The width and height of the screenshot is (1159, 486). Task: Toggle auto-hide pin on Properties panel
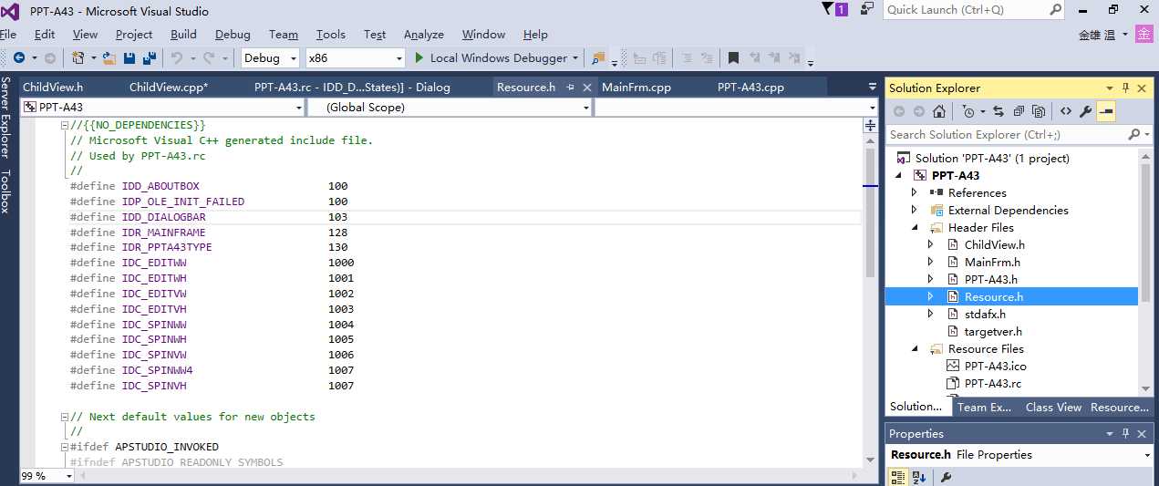pyautogui.click(x=1126, y=433)
